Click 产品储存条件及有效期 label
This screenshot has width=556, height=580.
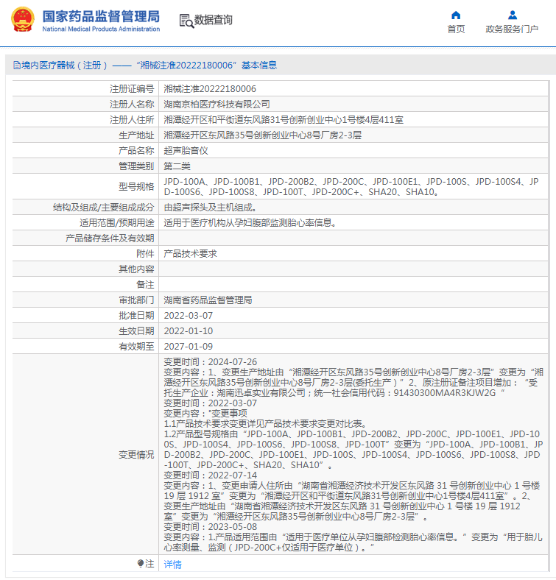[110, 238]
